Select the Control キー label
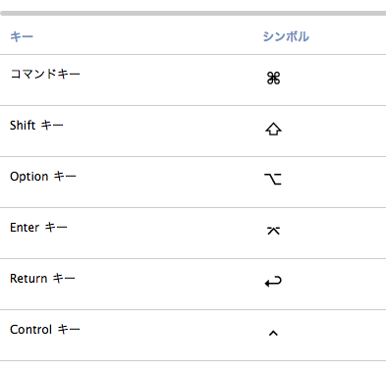386x372 pixels. pyautogui.click(x=45, y=329)
